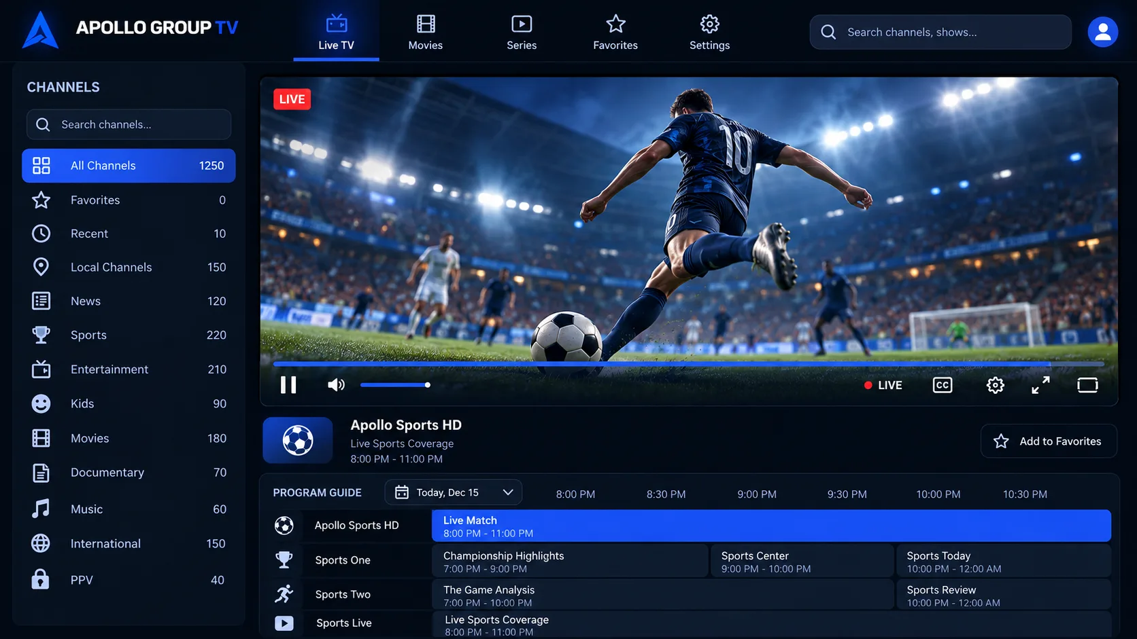The width and height of the screenshot is (1137, 639).
Task: Select Sports Two channel name
Action: point(343,594)
